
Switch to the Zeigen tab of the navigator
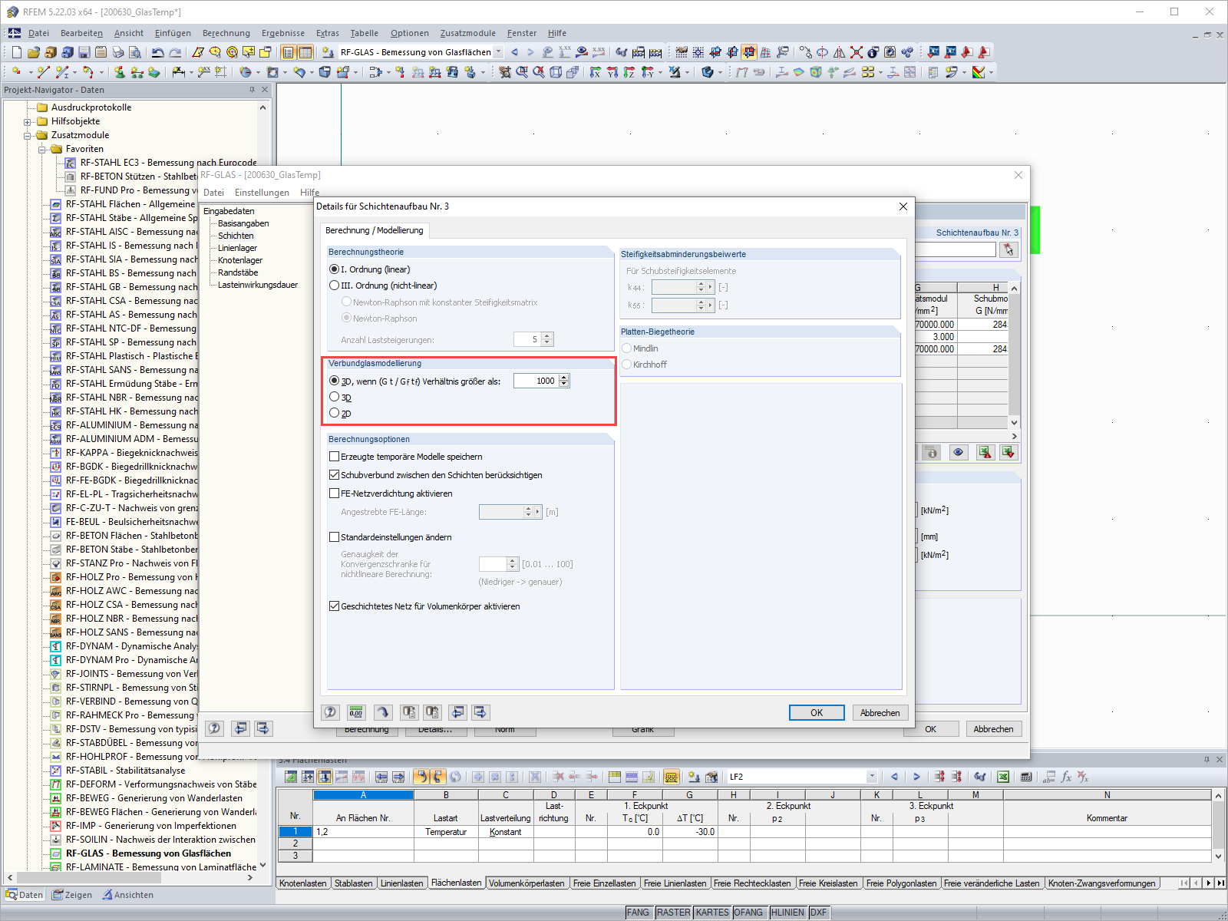coord(72,895)
